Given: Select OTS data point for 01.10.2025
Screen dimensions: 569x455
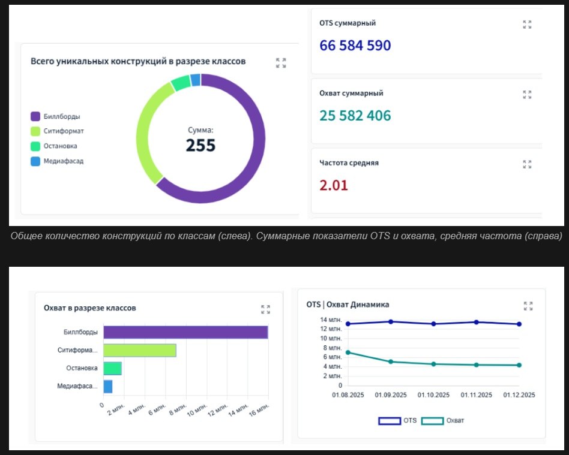Looking at the screenshot, I should point(433,324).
